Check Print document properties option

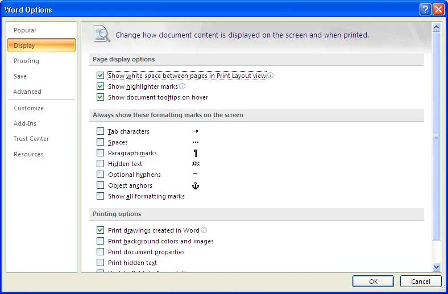pos(100,252)
